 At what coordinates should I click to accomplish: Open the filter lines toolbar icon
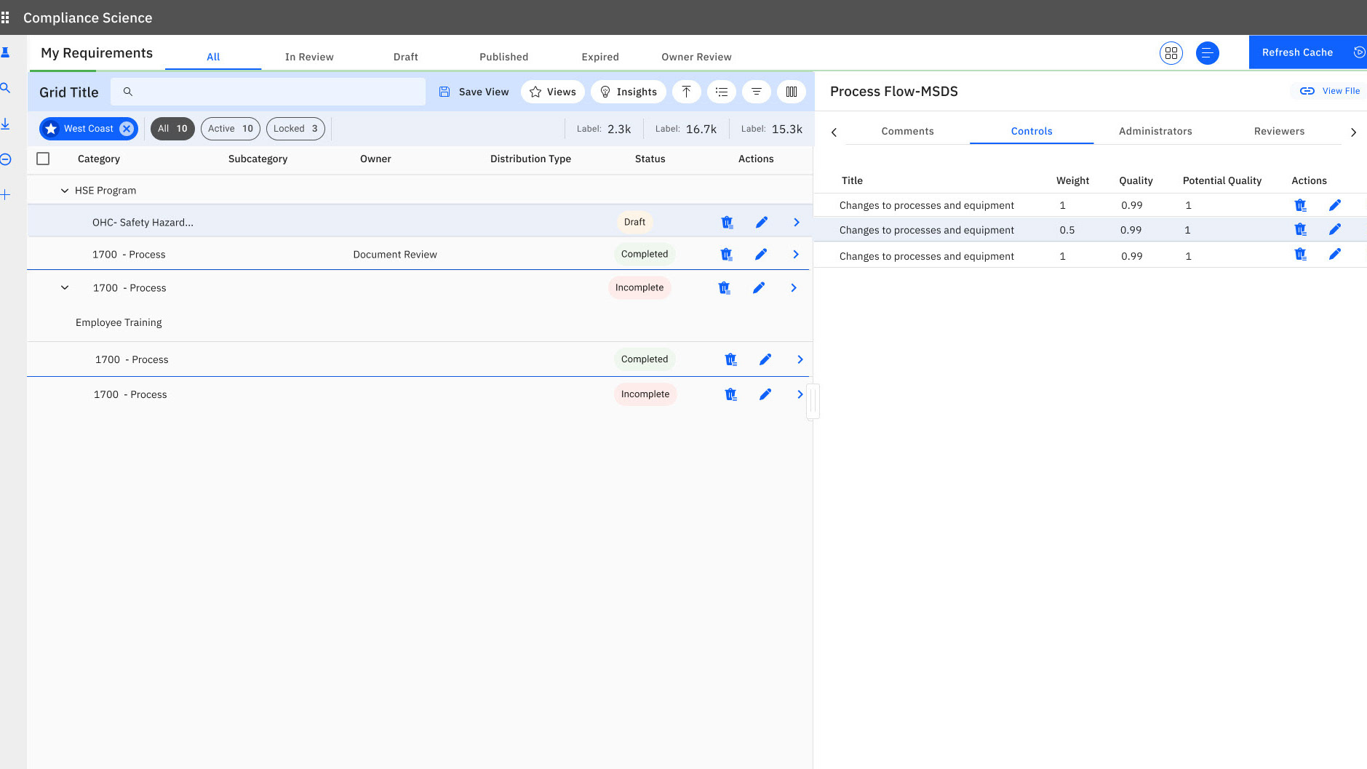tap(757, 92)
